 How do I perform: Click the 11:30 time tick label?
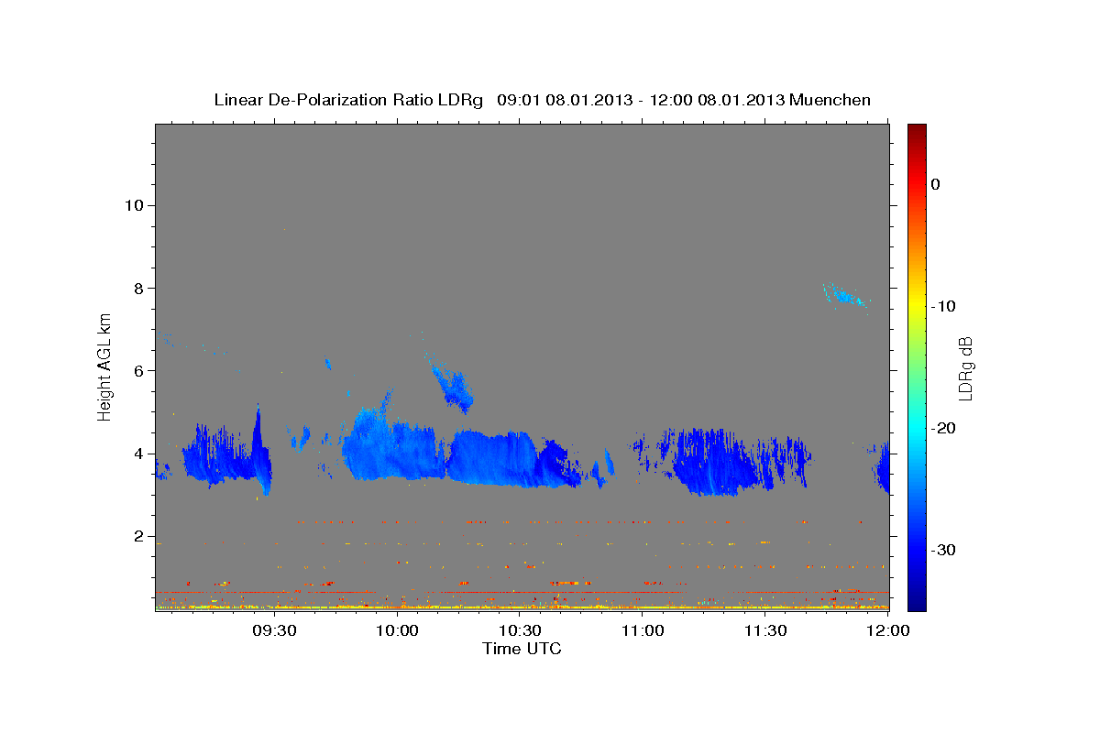(x=765, y=629)
